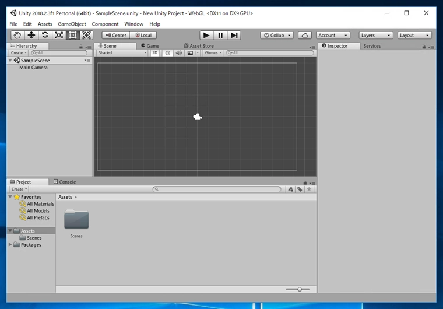Toggle Scene audio speaker icon
The image size is (443, 309).
[x=178, y=53]
